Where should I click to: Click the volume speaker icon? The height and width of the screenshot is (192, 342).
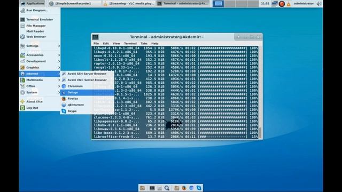click(318, 4)
